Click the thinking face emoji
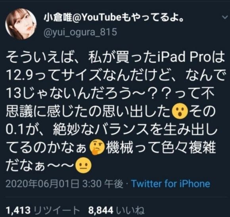Image resolution: width=230 pixels, height=217 pixels. coord(97,148)
